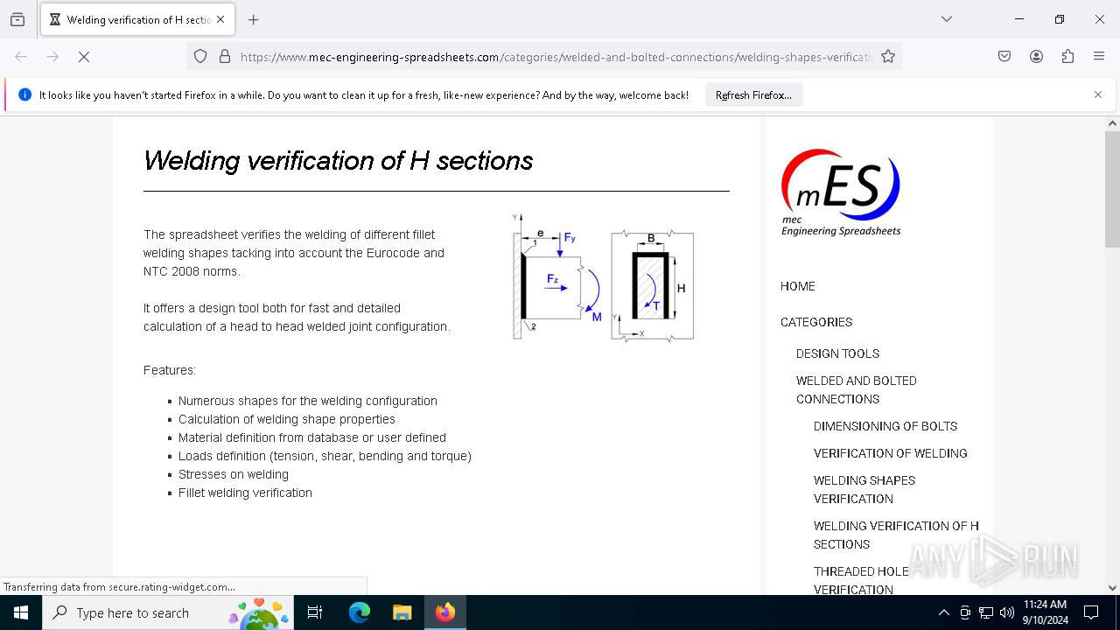
Task: Open Firefox View recent browsing icon
Action: (x=17, y=19)
